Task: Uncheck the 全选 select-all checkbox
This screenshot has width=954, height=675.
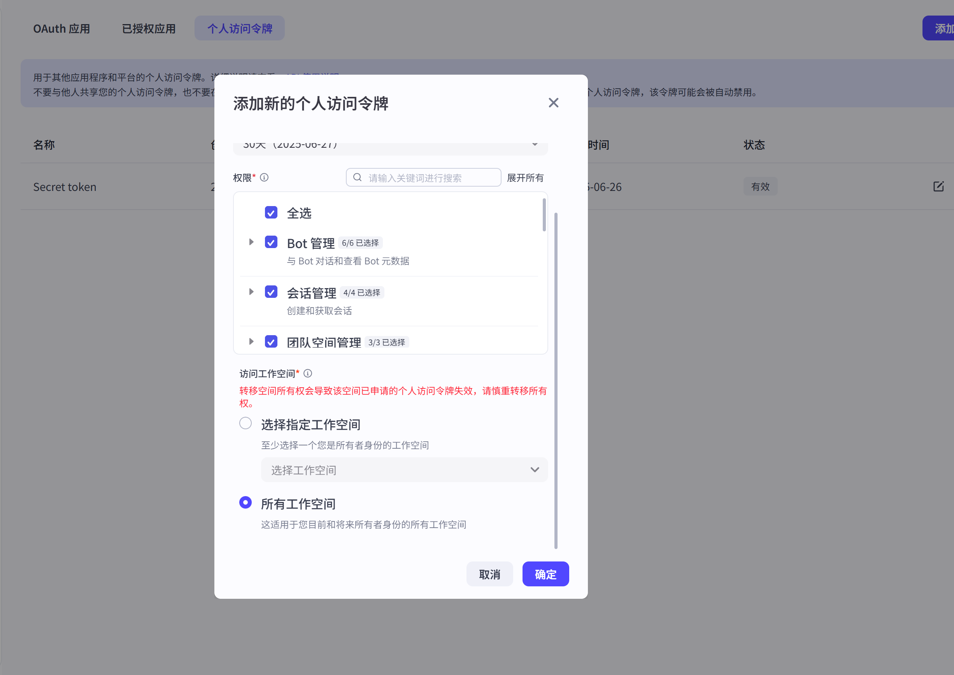Action: (271, 212)
